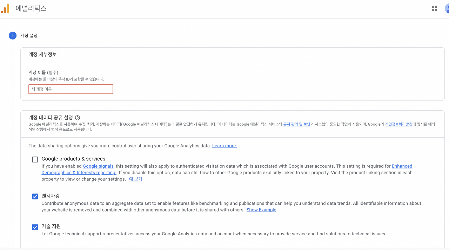Image resolution: width=449 pixels, height=250 pixels.
Task: Click the 애널리틱스 title in the header
Action: 32,8
